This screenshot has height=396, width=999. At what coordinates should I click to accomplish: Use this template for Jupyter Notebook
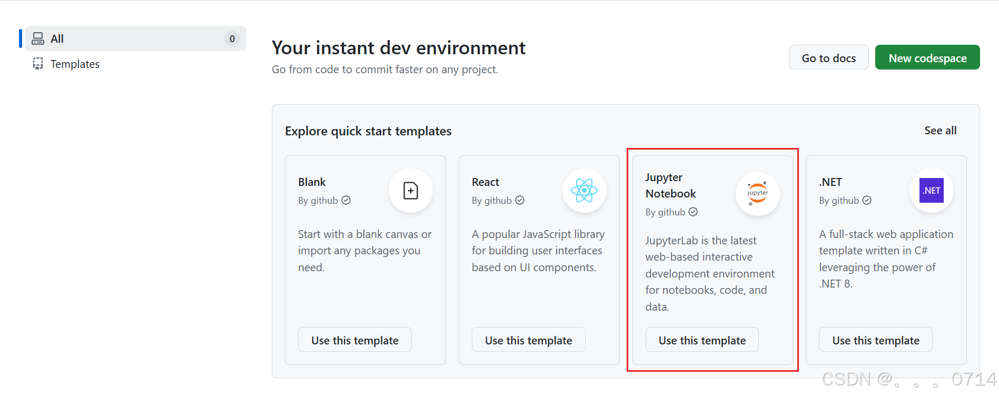702,340
